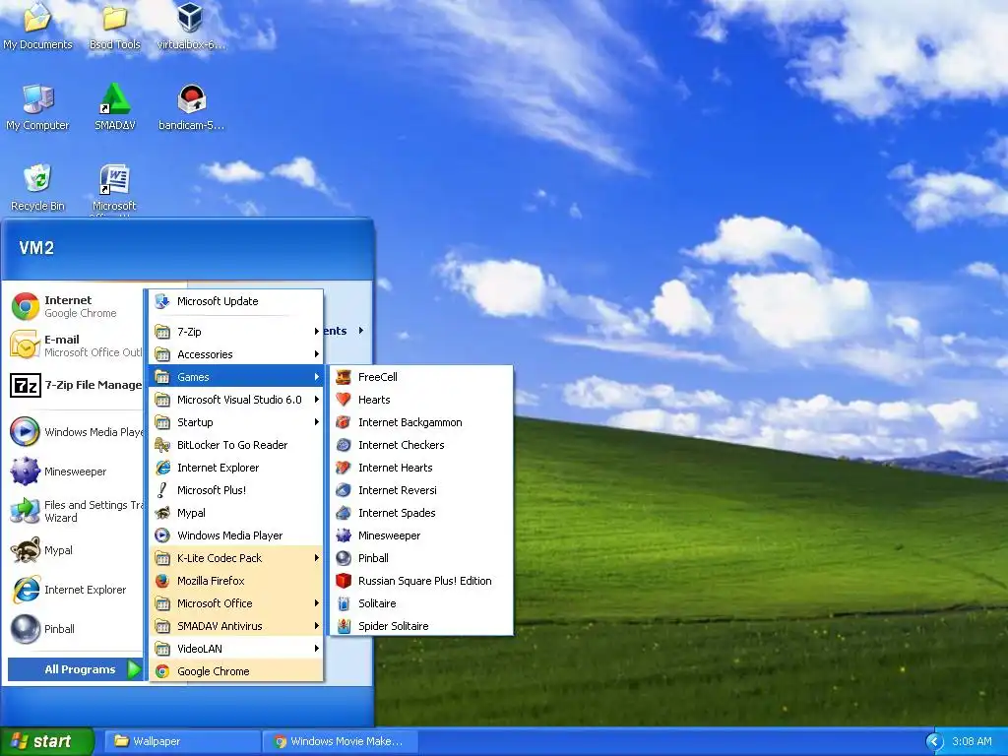
Task: Open Solitaire game
Action: tap(421, 603)
